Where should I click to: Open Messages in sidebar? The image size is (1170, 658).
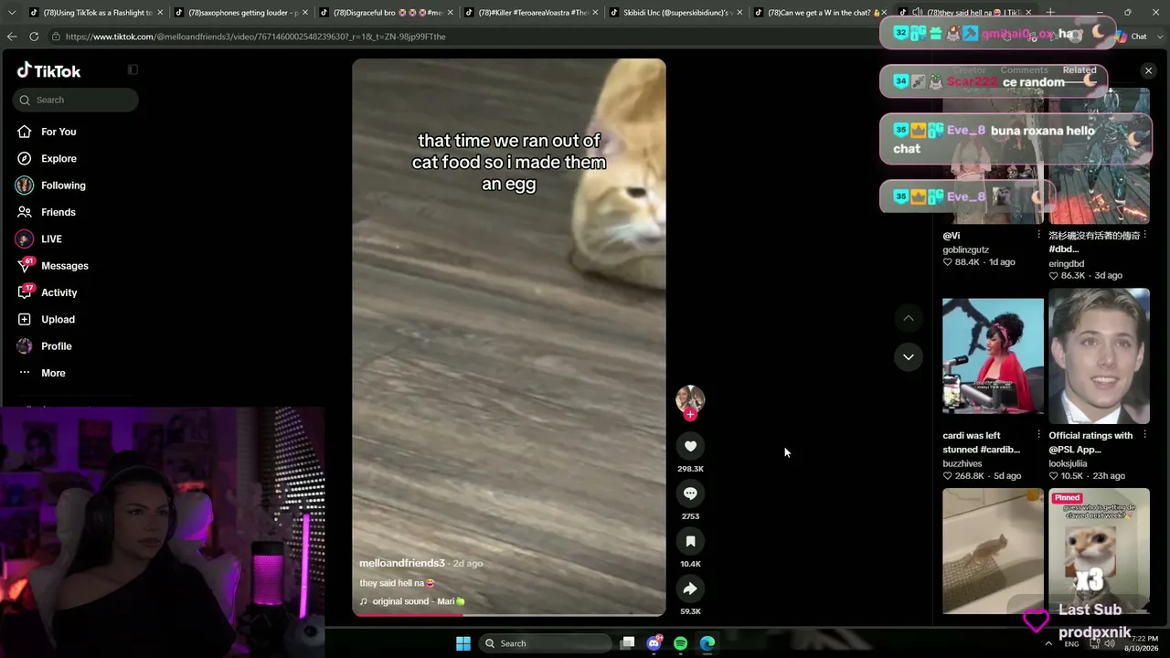[x=64, y=266]
